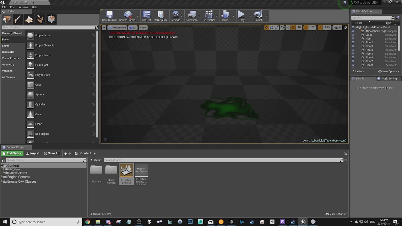Open the Marketplace toolbar icon
402x226 pixels.
tap(160, 16)
